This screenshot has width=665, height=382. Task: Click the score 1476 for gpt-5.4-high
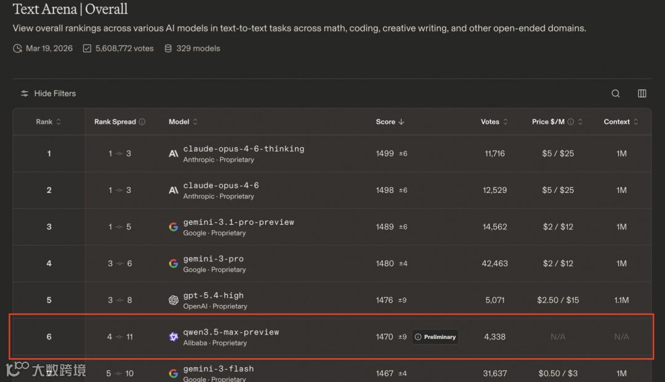[x=384, y=300]
